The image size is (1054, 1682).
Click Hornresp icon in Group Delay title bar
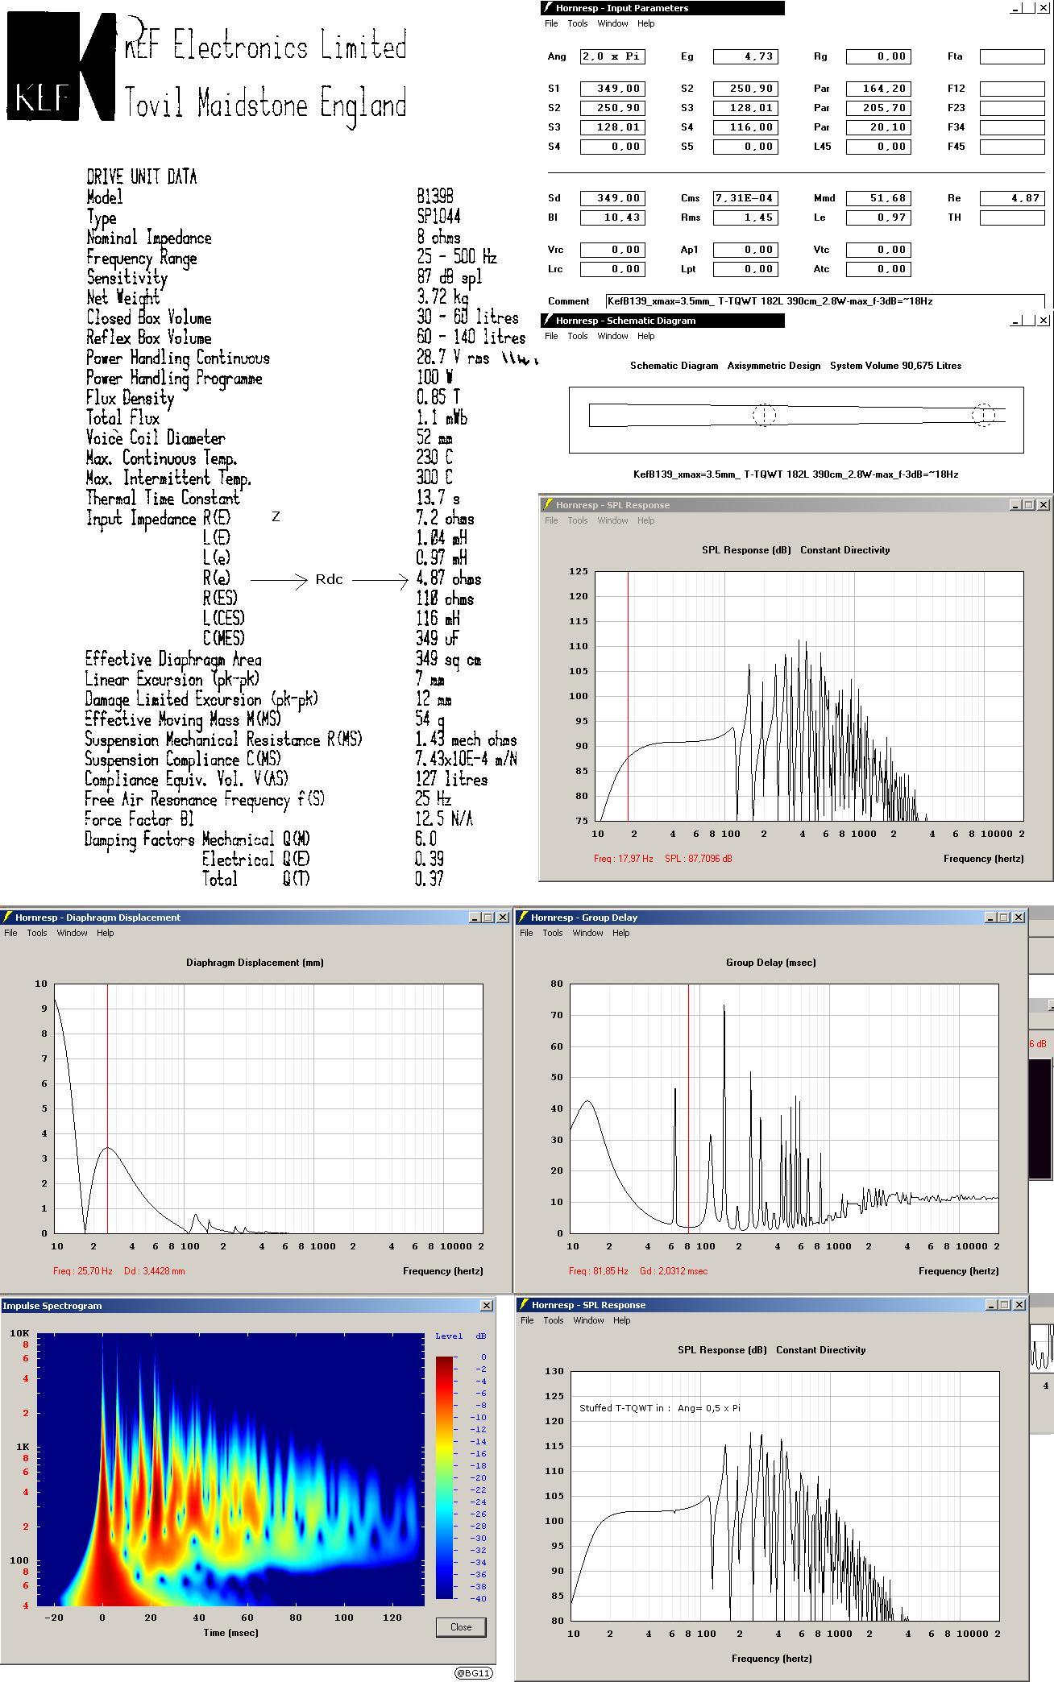coord(523,918)
